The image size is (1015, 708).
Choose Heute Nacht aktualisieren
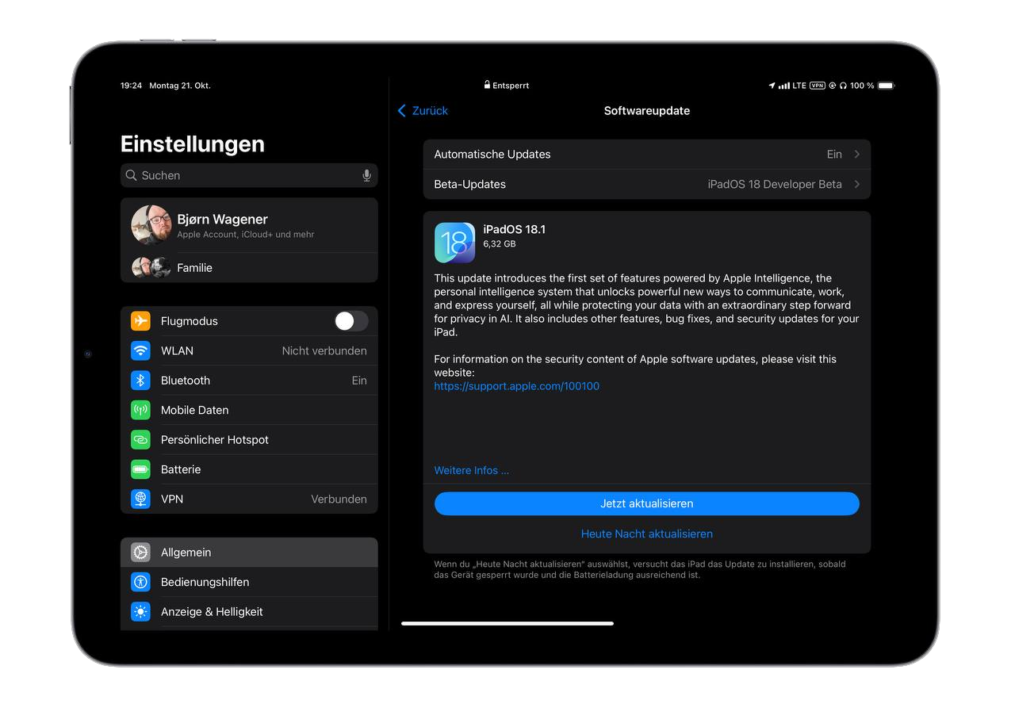(647, 534)
